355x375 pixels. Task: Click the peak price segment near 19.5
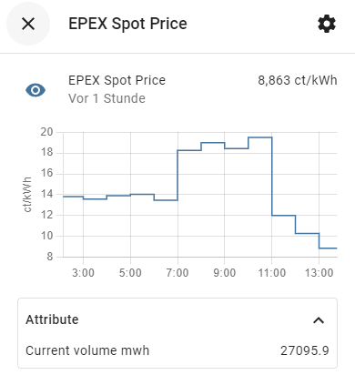pyautogui.click(x=260, y=137)
